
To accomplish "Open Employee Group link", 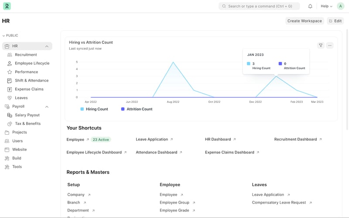I will click(174, 203).
